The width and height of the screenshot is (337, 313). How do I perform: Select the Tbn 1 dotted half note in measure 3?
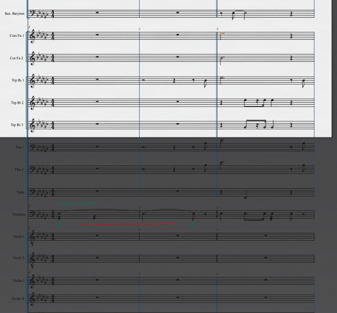(x=222, y=143)
